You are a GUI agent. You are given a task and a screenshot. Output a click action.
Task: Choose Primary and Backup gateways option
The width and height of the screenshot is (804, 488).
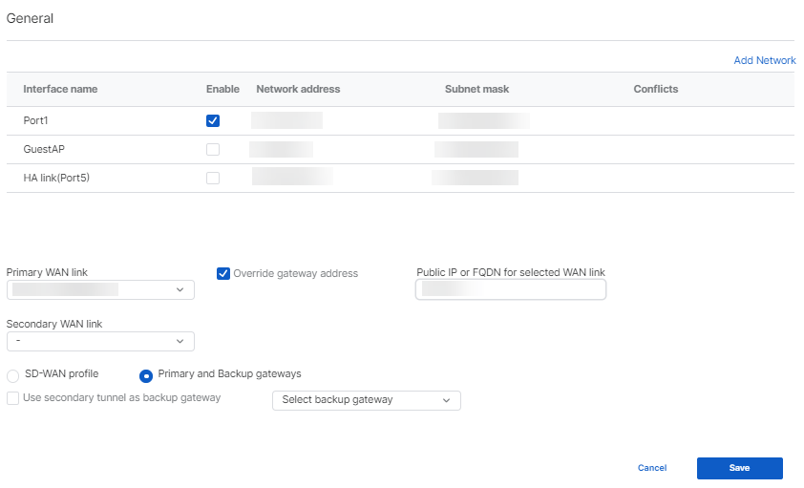[x=147, y=375]
